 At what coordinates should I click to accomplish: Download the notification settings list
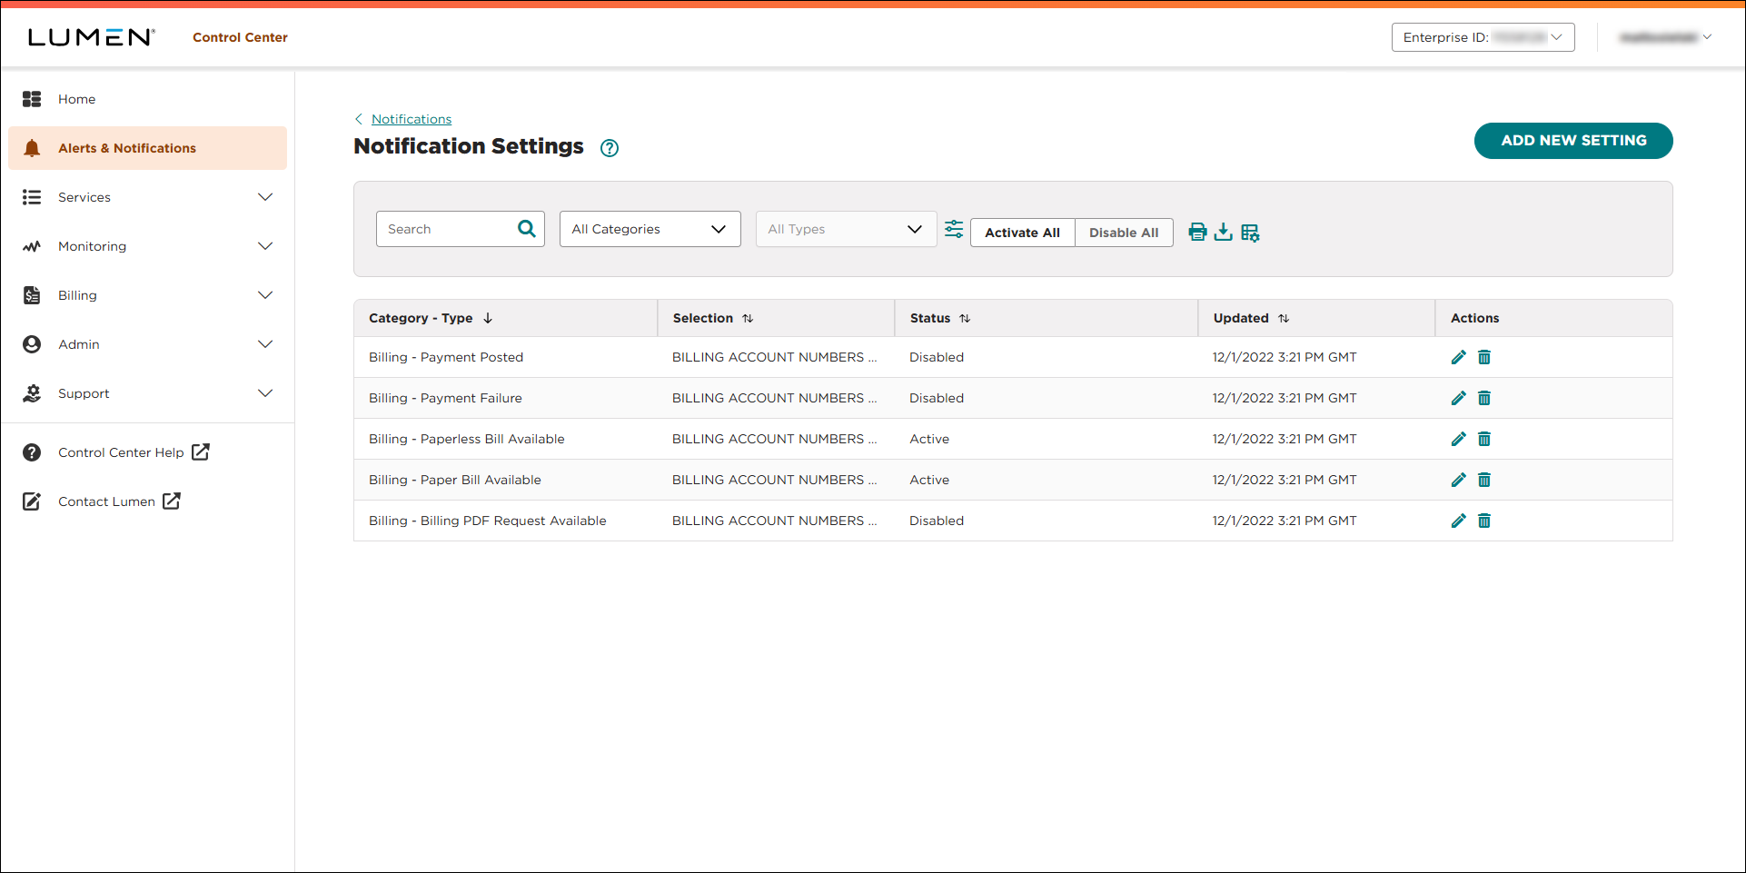point(1224,232)
